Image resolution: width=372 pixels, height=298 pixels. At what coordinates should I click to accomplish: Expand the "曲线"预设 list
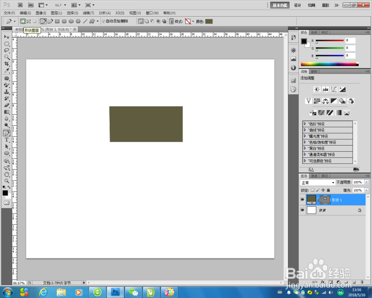coord(305,130)
